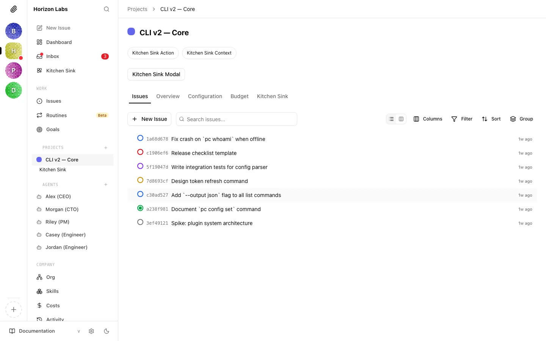Toggle dark mode moon icon
The height and width of the screenshot is (341, 546).
[x=107, y=331]
